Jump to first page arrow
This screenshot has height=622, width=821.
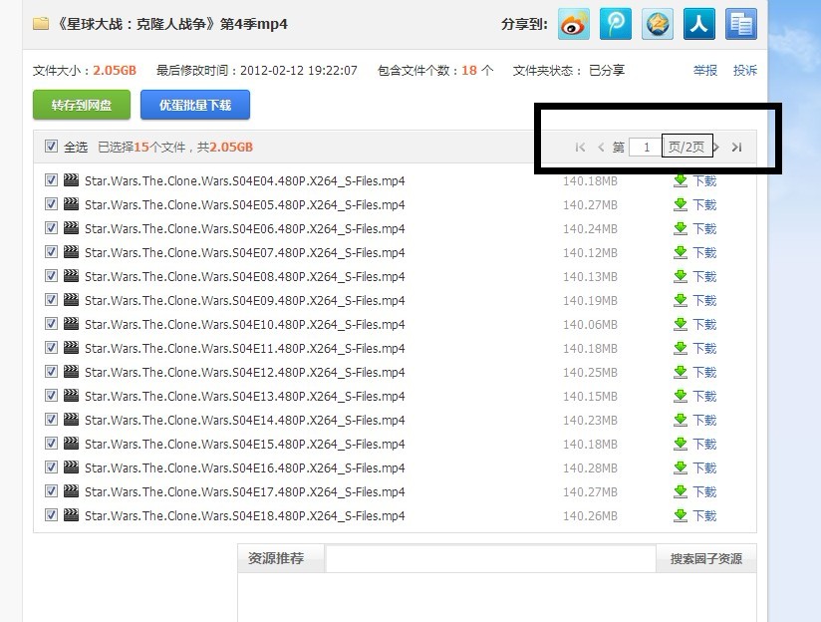580,148
